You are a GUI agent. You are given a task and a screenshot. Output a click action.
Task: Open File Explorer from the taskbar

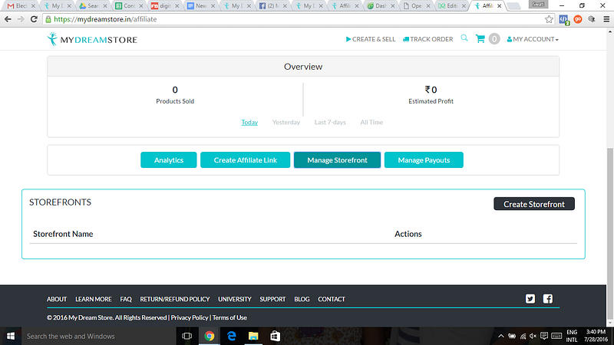pyautogui.click(x=253, y=336)
